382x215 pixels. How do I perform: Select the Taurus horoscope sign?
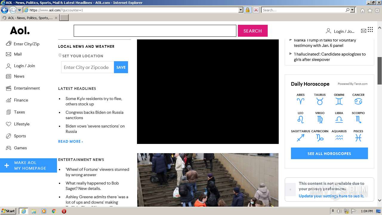(320, 99)
